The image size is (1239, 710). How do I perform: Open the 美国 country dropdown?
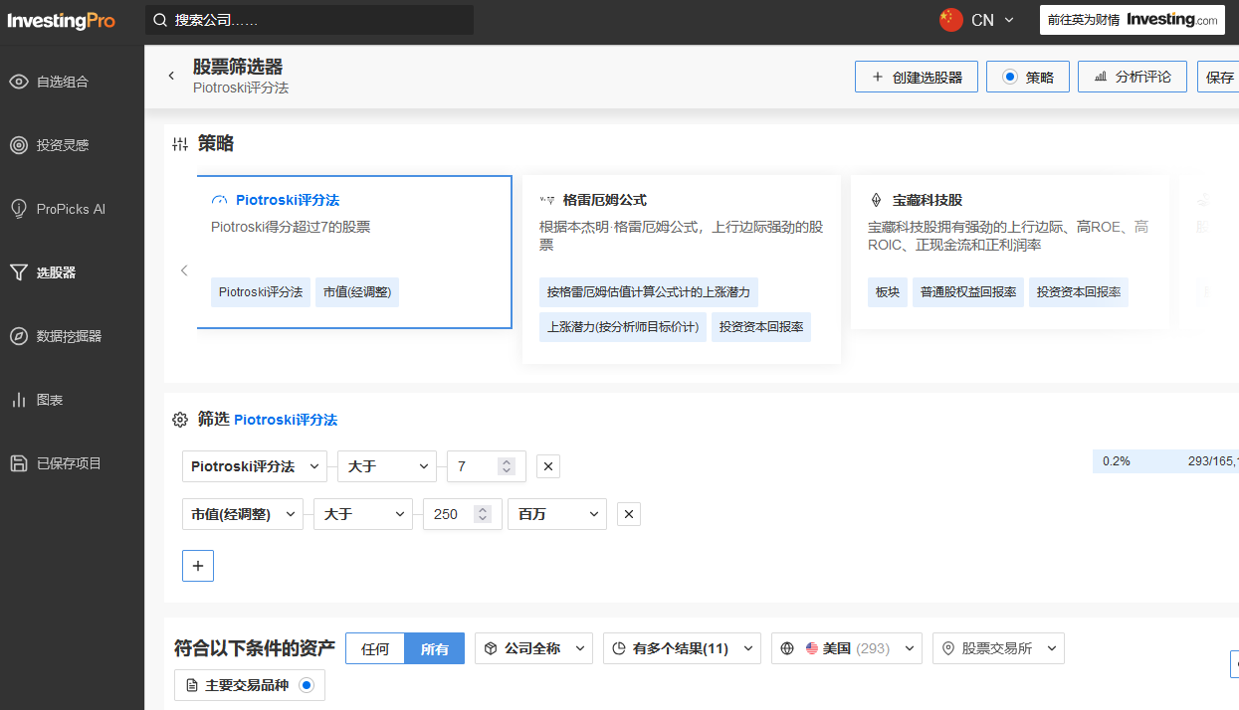(x=846, y=648)
